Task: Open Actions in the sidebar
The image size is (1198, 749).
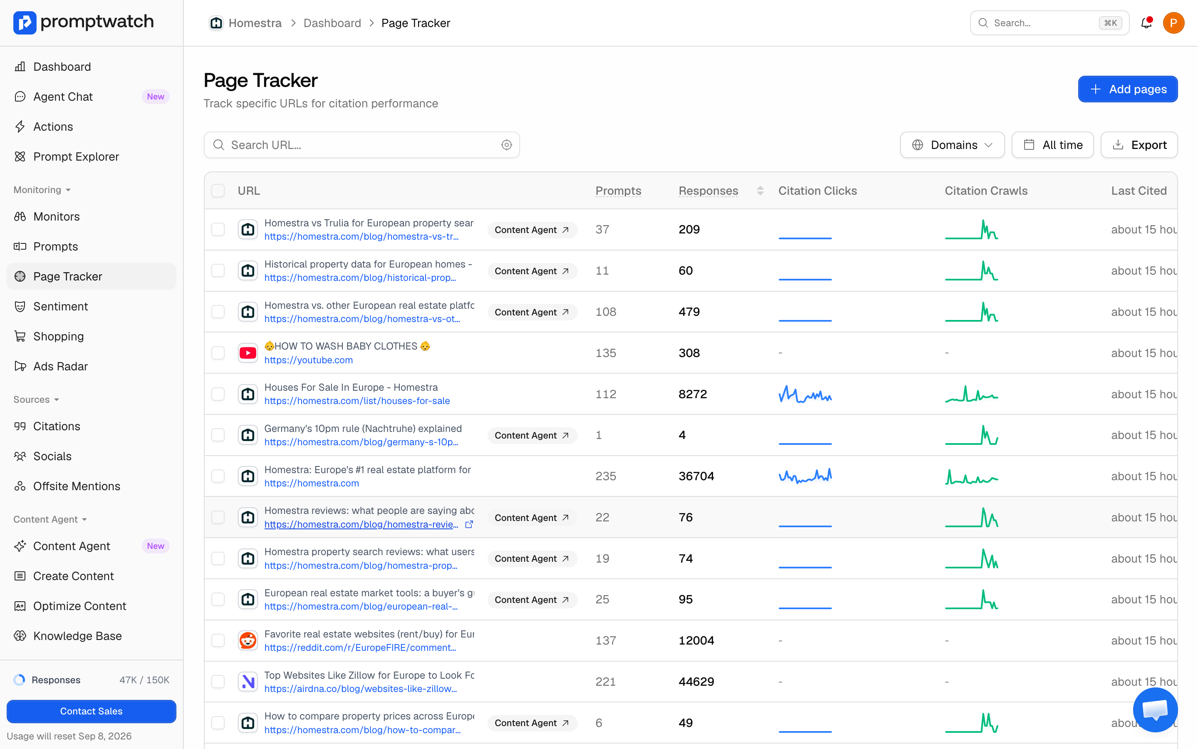Action: tap(92, 126)
